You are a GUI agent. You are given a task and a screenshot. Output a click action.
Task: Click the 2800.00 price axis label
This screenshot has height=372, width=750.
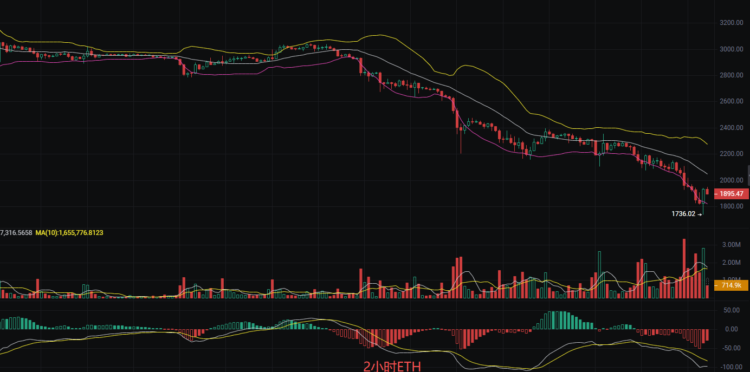731,75
